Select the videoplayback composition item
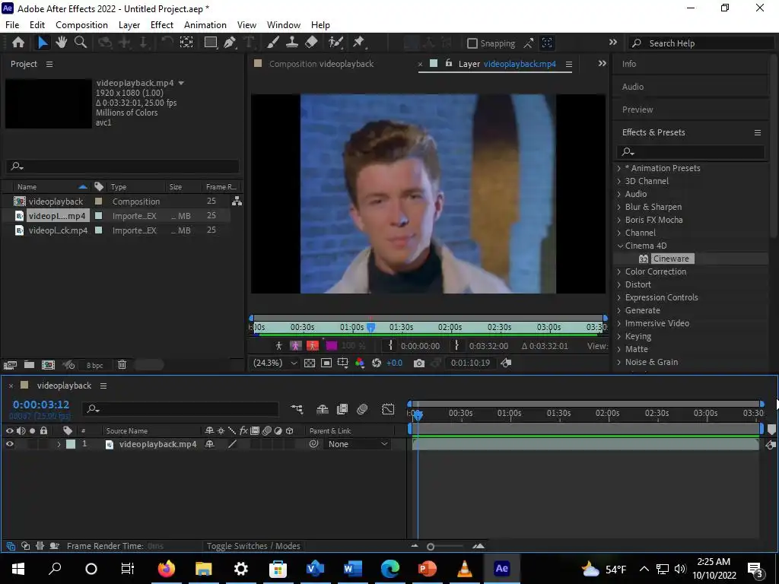Viewport: 779px width, 584px height. (x=56, y=201)
